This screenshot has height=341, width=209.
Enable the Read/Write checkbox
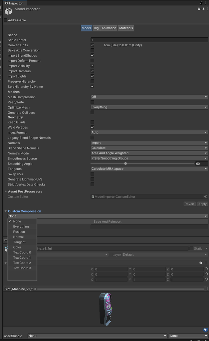92,102
